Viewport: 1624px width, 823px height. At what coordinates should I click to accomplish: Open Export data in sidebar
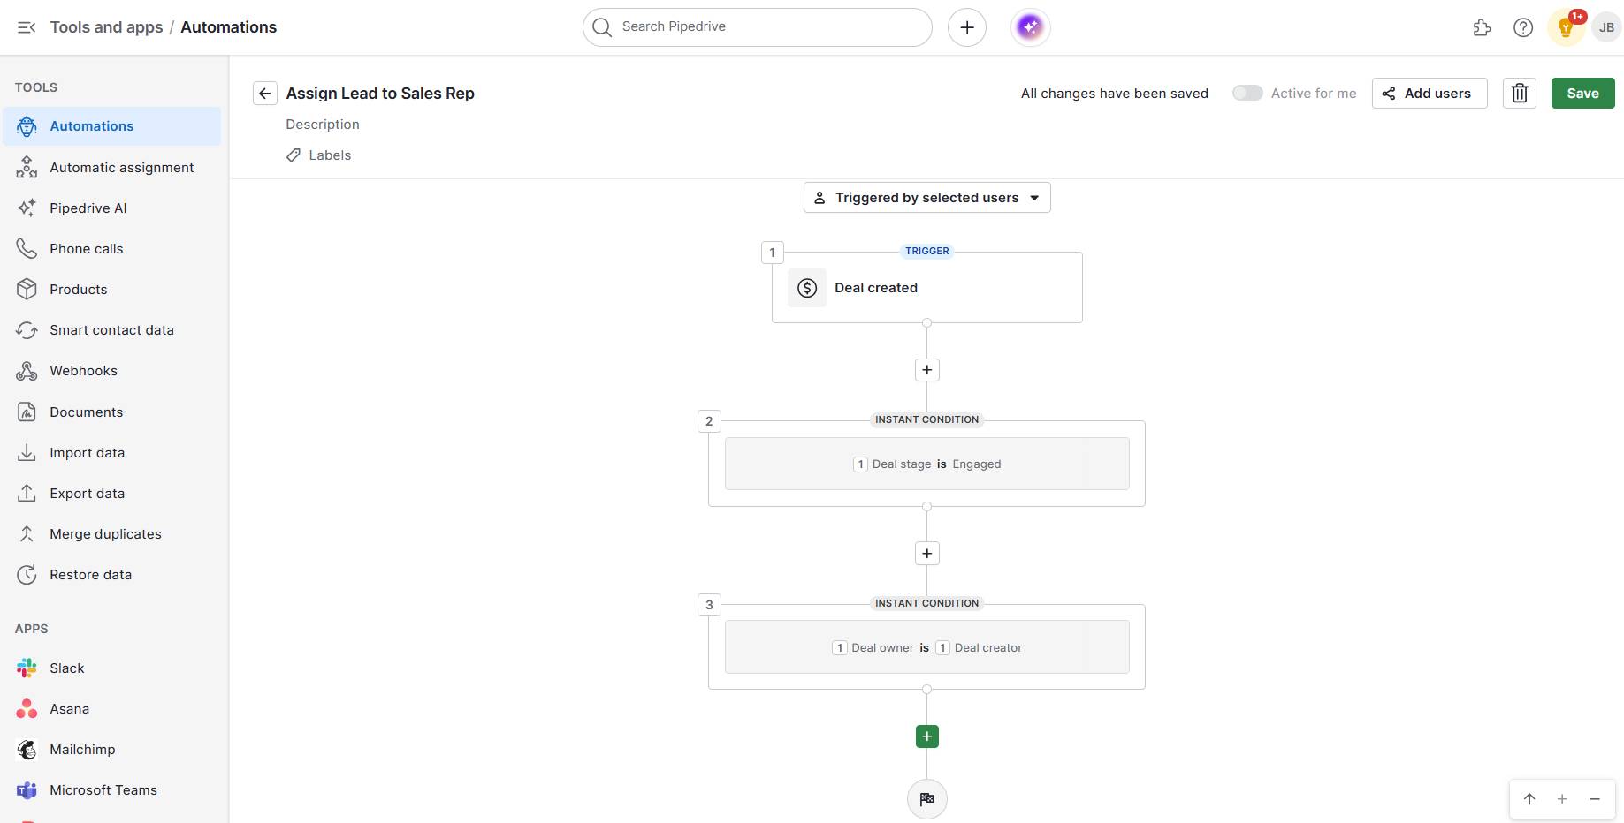coord(112,494)
